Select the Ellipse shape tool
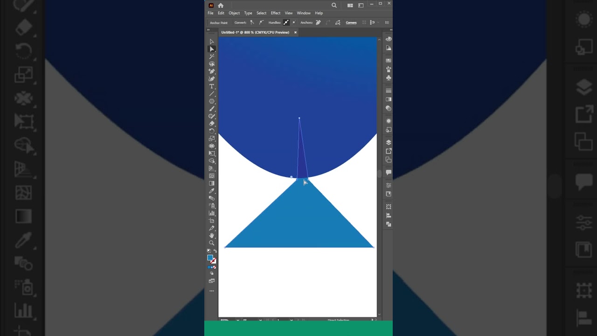The height and width of the screenshot is (336, 597). [212, 101]
